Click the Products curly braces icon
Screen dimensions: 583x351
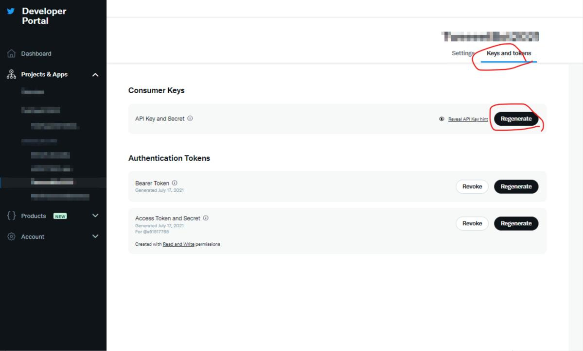[x=11, y=216]
